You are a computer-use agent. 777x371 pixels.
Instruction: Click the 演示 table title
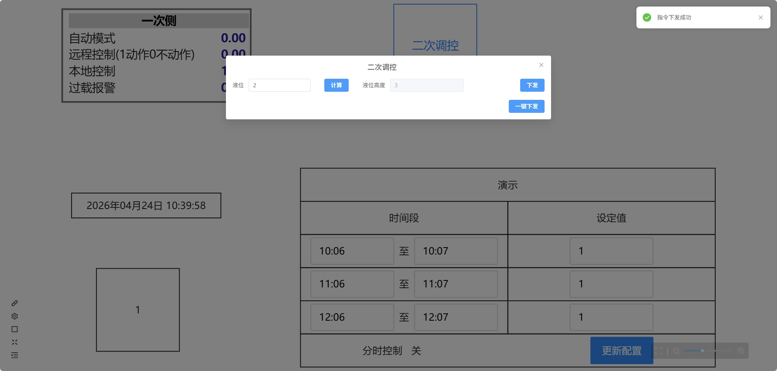tap(508, 185)
